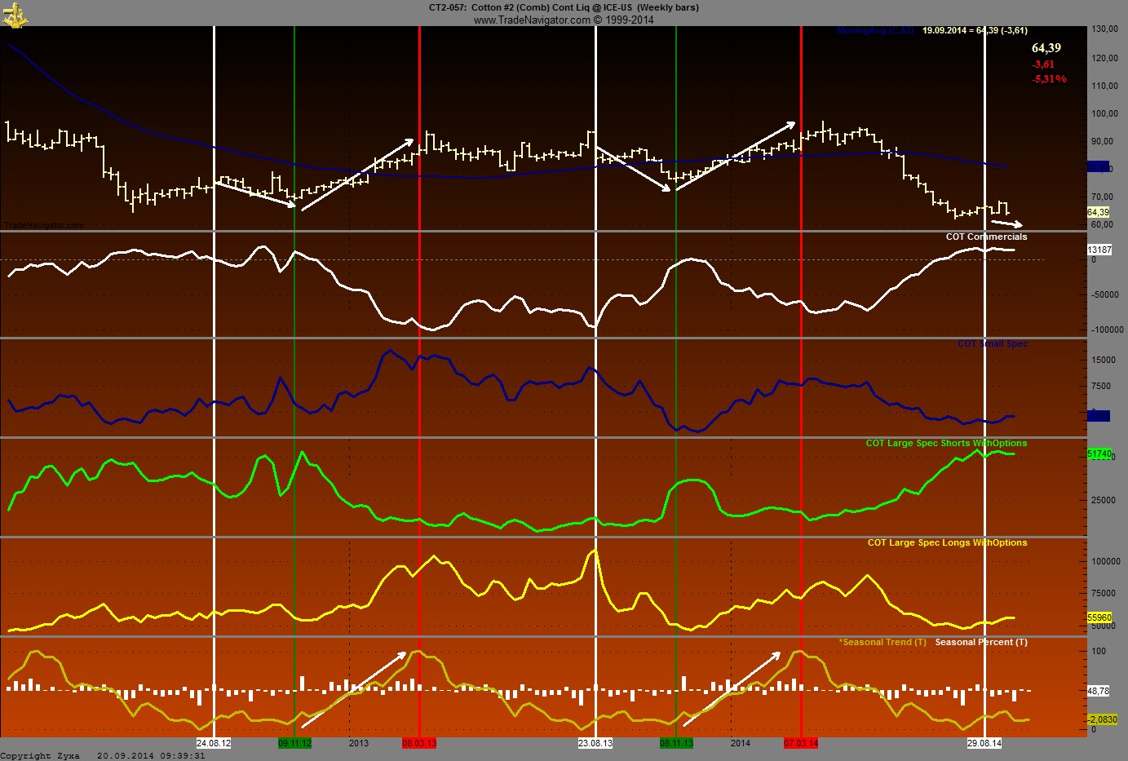Click the COT Large Spec Longs WithOptions label

click(947, 542)
